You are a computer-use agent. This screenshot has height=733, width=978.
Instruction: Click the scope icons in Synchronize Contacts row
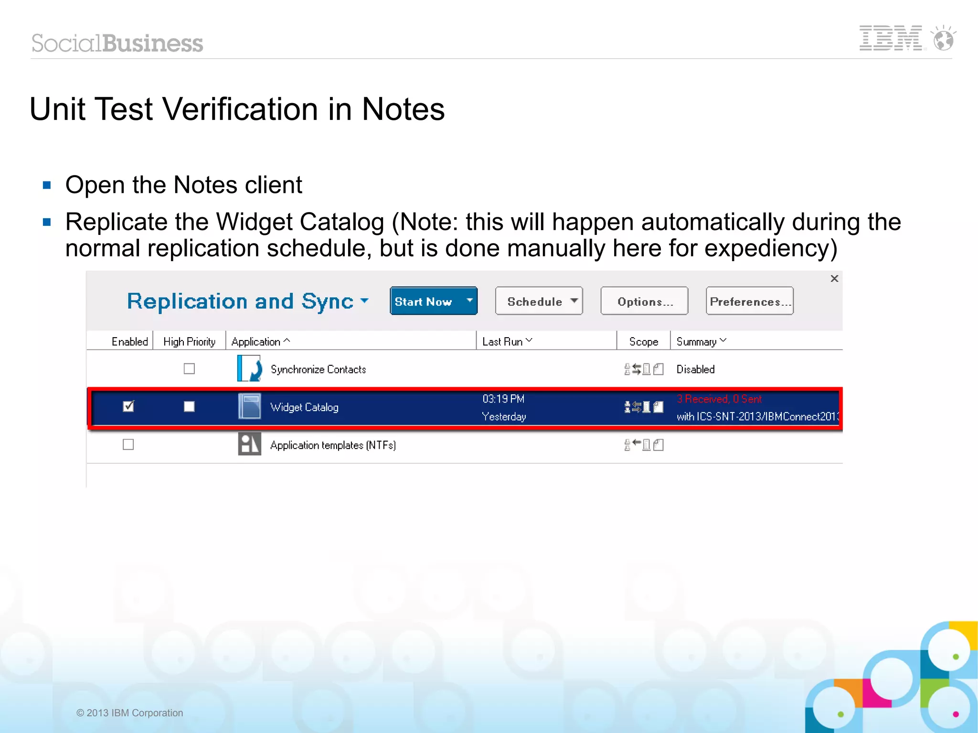pos(644,369)
